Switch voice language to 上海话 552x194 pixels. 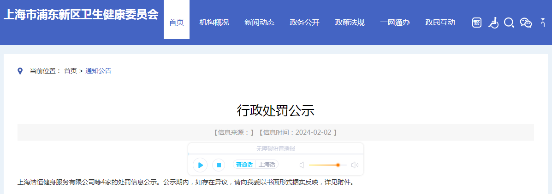click(x=267, y=165)
